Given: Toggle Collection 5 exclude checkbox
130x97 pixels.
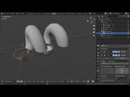Looking at the screenshot, I should point(102,31).
